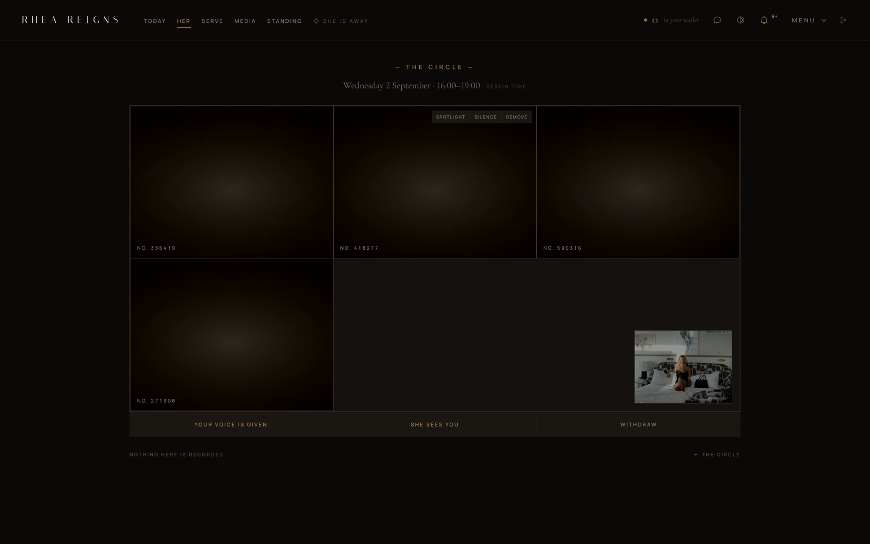Open the SERVE nav item

213,21
